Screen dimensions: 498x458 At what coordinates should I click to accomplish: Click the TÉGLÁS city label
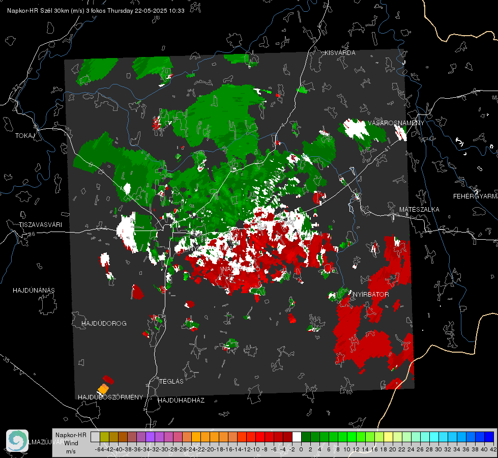pyautogui.click(x=171, y=381)
